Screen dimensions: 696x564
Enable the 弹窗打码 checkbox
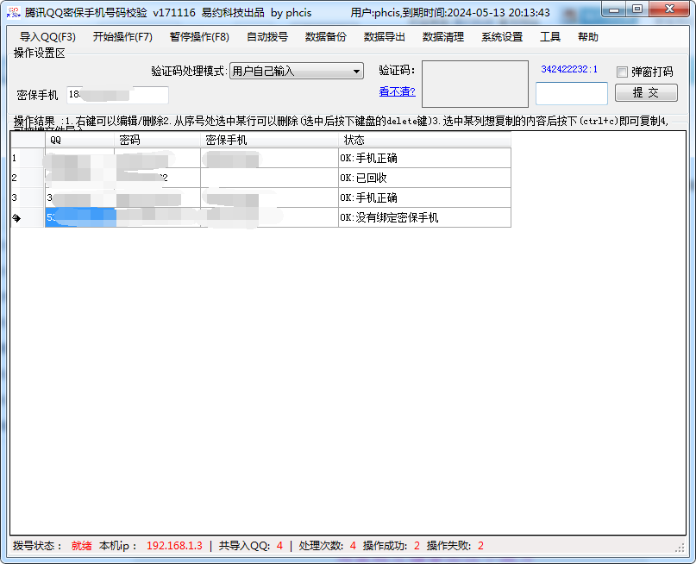[623, 72]
